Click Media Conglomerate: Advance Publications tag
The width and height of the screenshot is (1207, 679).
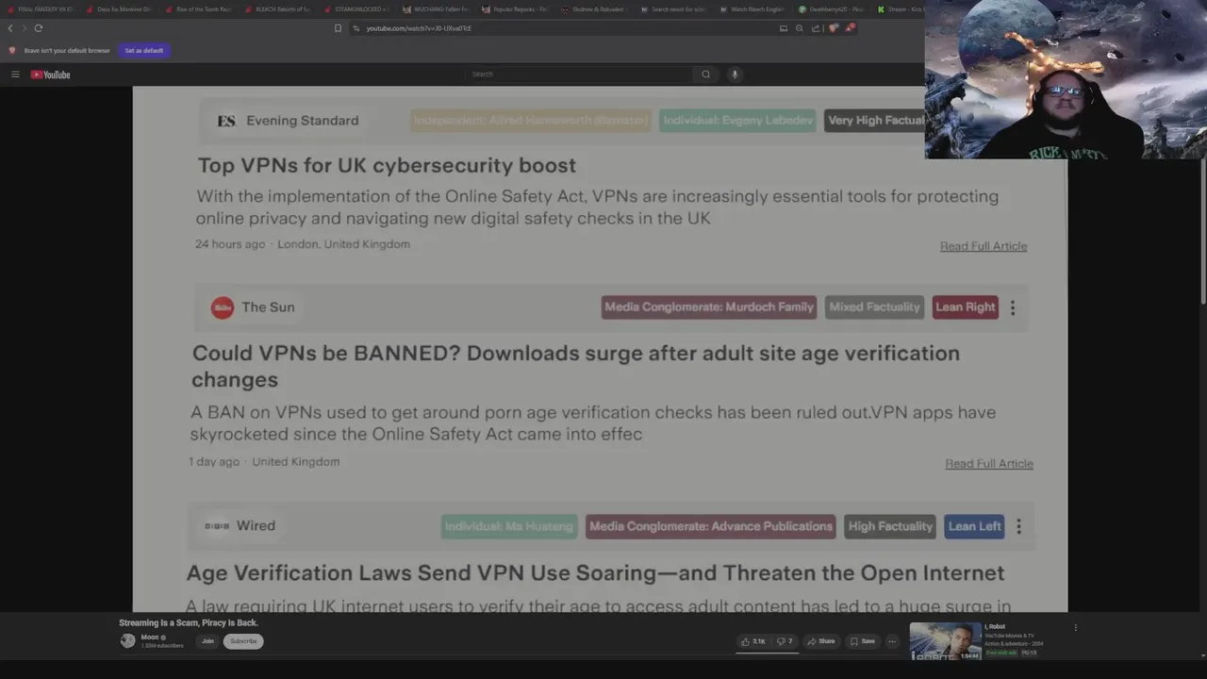[x=711, y=526]
